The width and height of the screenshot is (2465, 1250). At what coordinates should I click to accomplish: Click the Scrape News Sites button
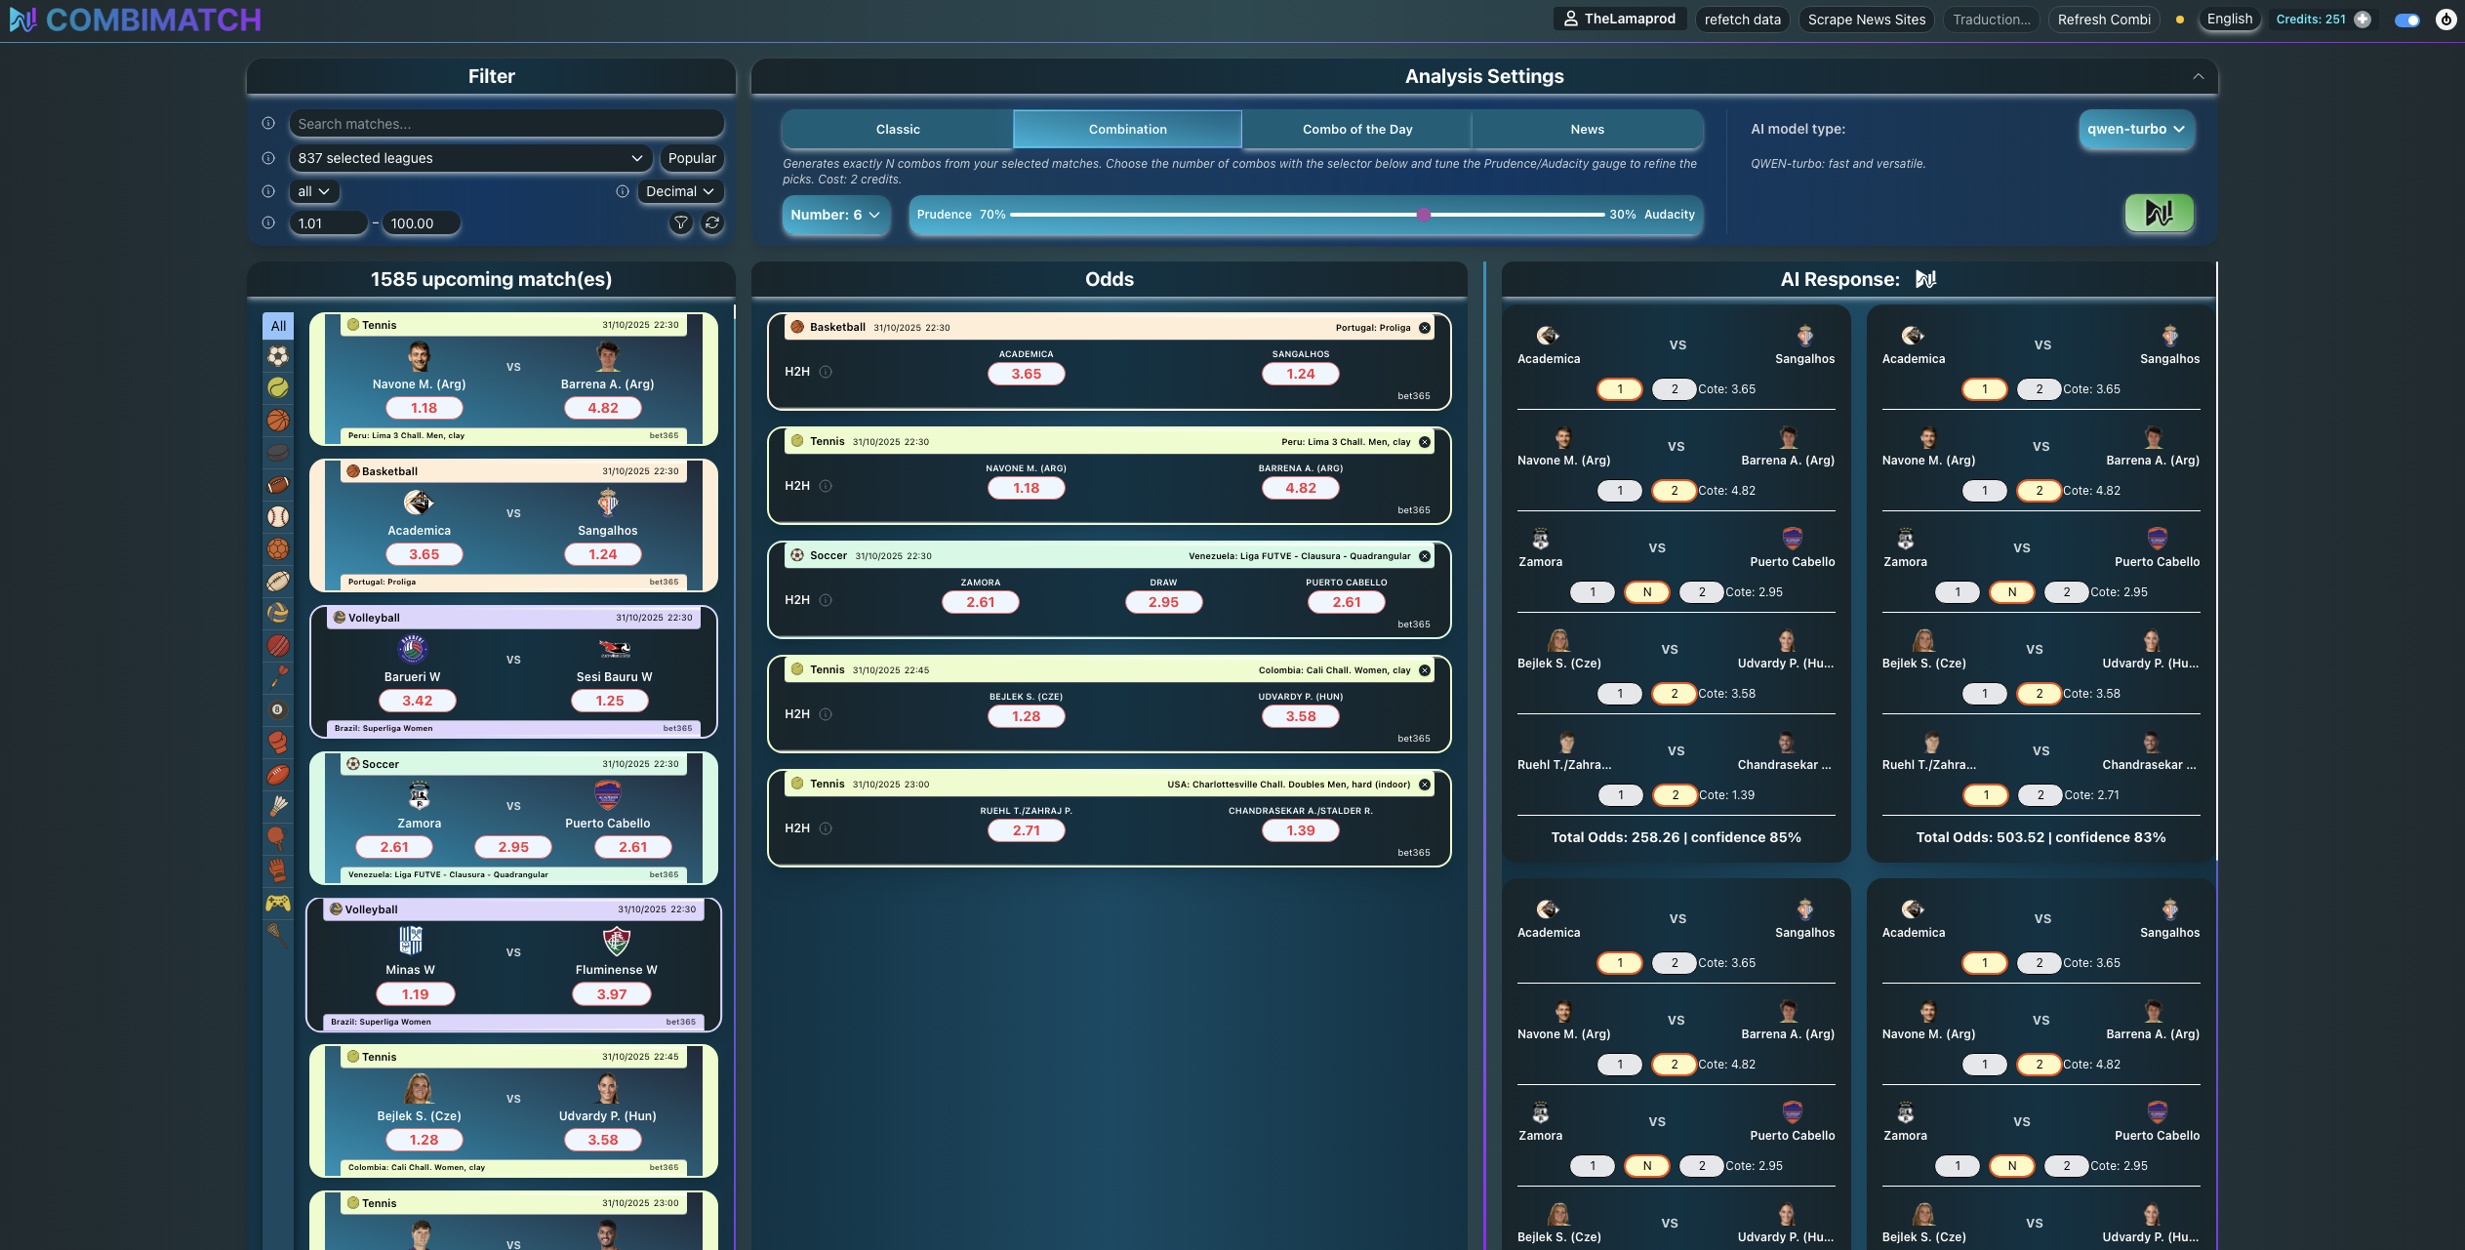tap(1866, 20)
